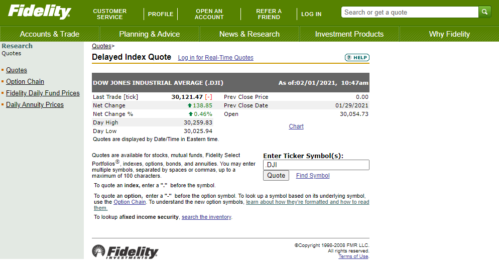Viewport: 499px width, 263px height.
Task: Click the Fidelity logo in header
Action: (40, 12)
